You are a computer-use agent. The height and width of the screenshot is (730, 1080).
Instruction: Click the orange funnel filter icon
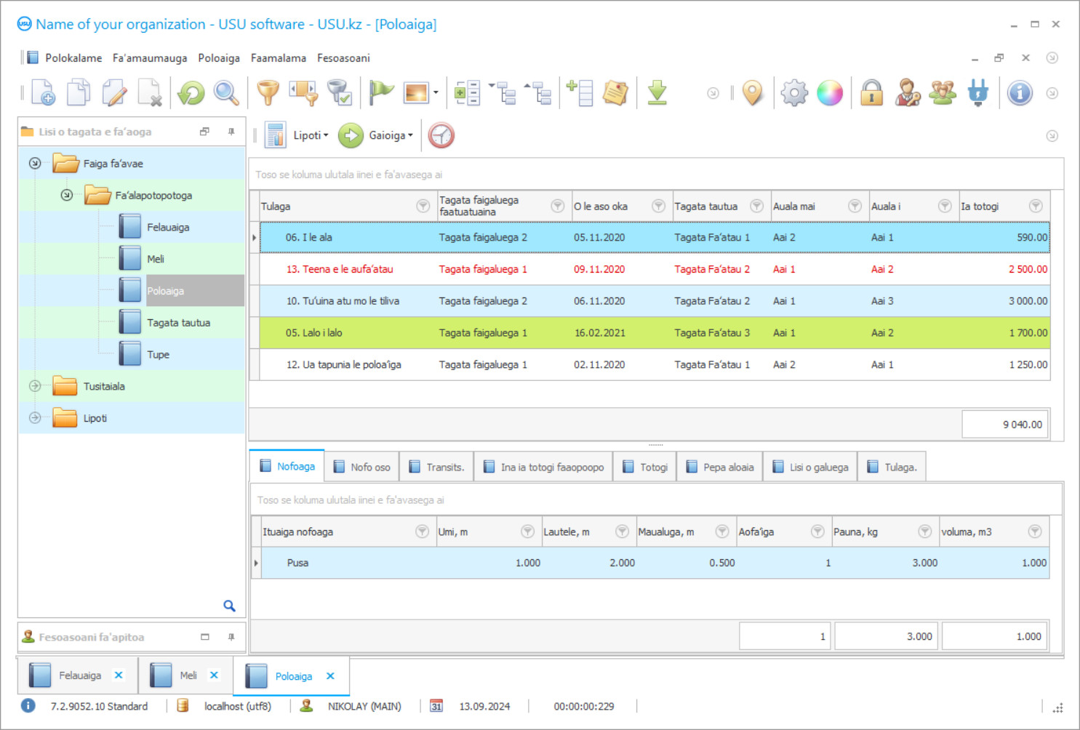[268, 92]
